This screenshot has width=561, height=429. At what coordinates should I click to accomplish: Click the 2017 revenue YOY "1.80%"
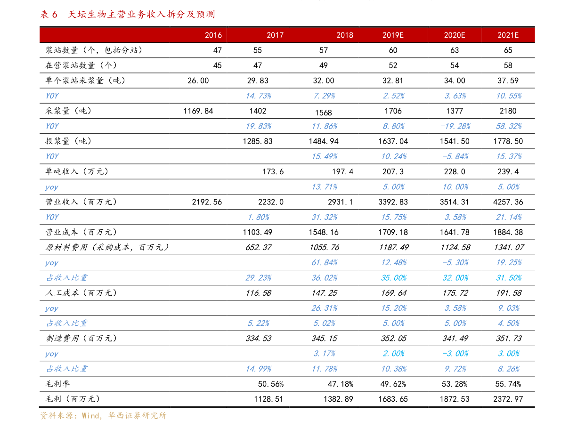tap(258, 217)
